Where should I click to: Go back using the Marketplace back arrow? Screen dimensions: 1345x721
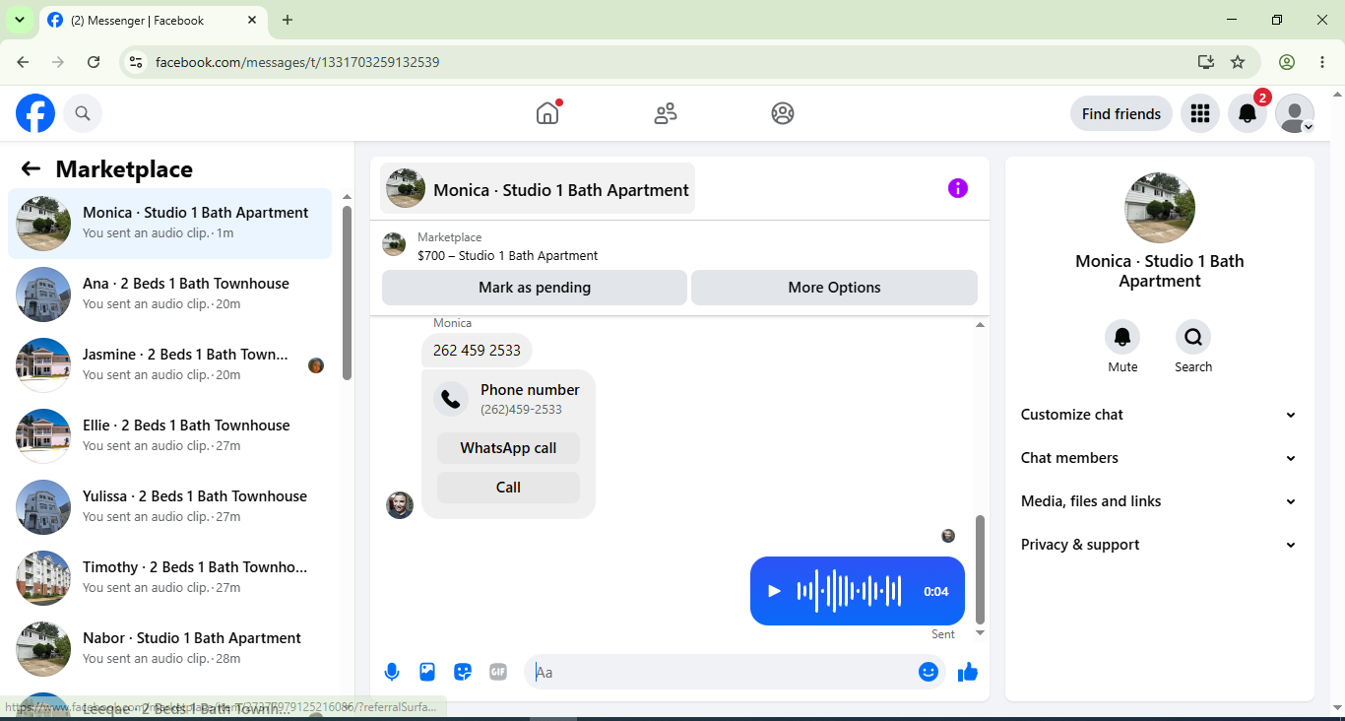click(31, 169)
